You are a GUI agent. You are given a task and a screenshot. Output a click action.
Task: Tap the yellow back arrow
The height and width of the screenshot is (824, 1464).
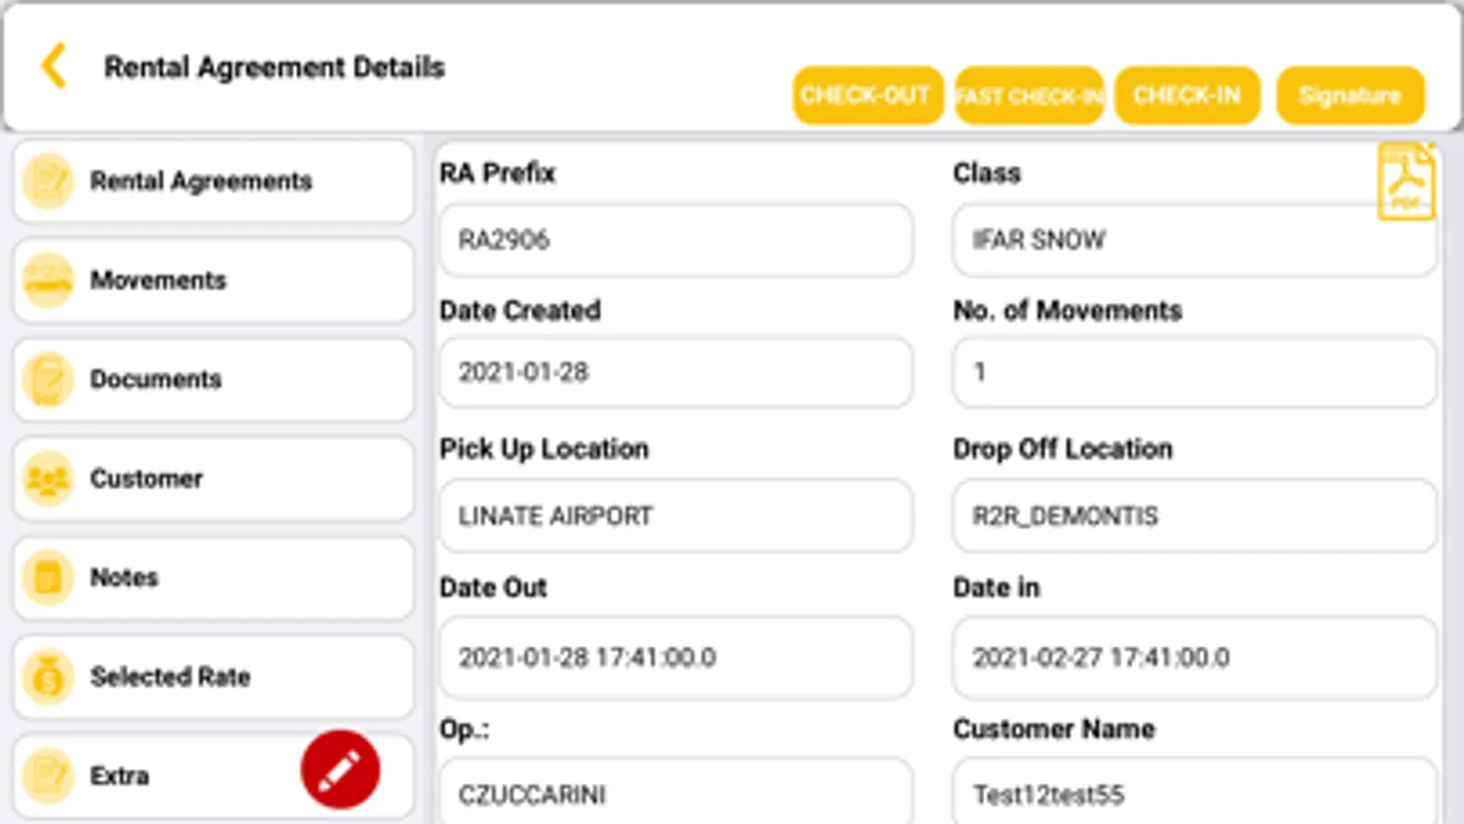[x=54, y=66]
